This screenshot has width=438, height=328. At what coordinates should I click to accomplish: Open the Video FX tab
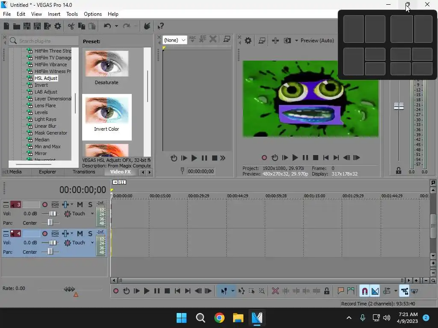coord(120,172)
